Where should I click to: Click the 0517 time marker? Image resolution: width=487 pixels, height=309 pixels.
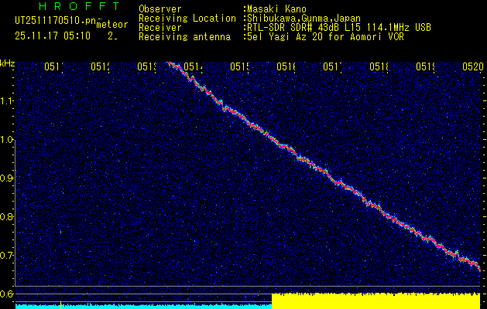(333, 66)
